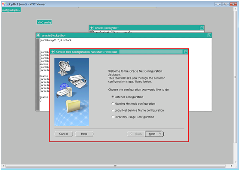Click the scroll-left arrow of VNC Viewer
Screen dimensions: 239x170
click(3, 166)
